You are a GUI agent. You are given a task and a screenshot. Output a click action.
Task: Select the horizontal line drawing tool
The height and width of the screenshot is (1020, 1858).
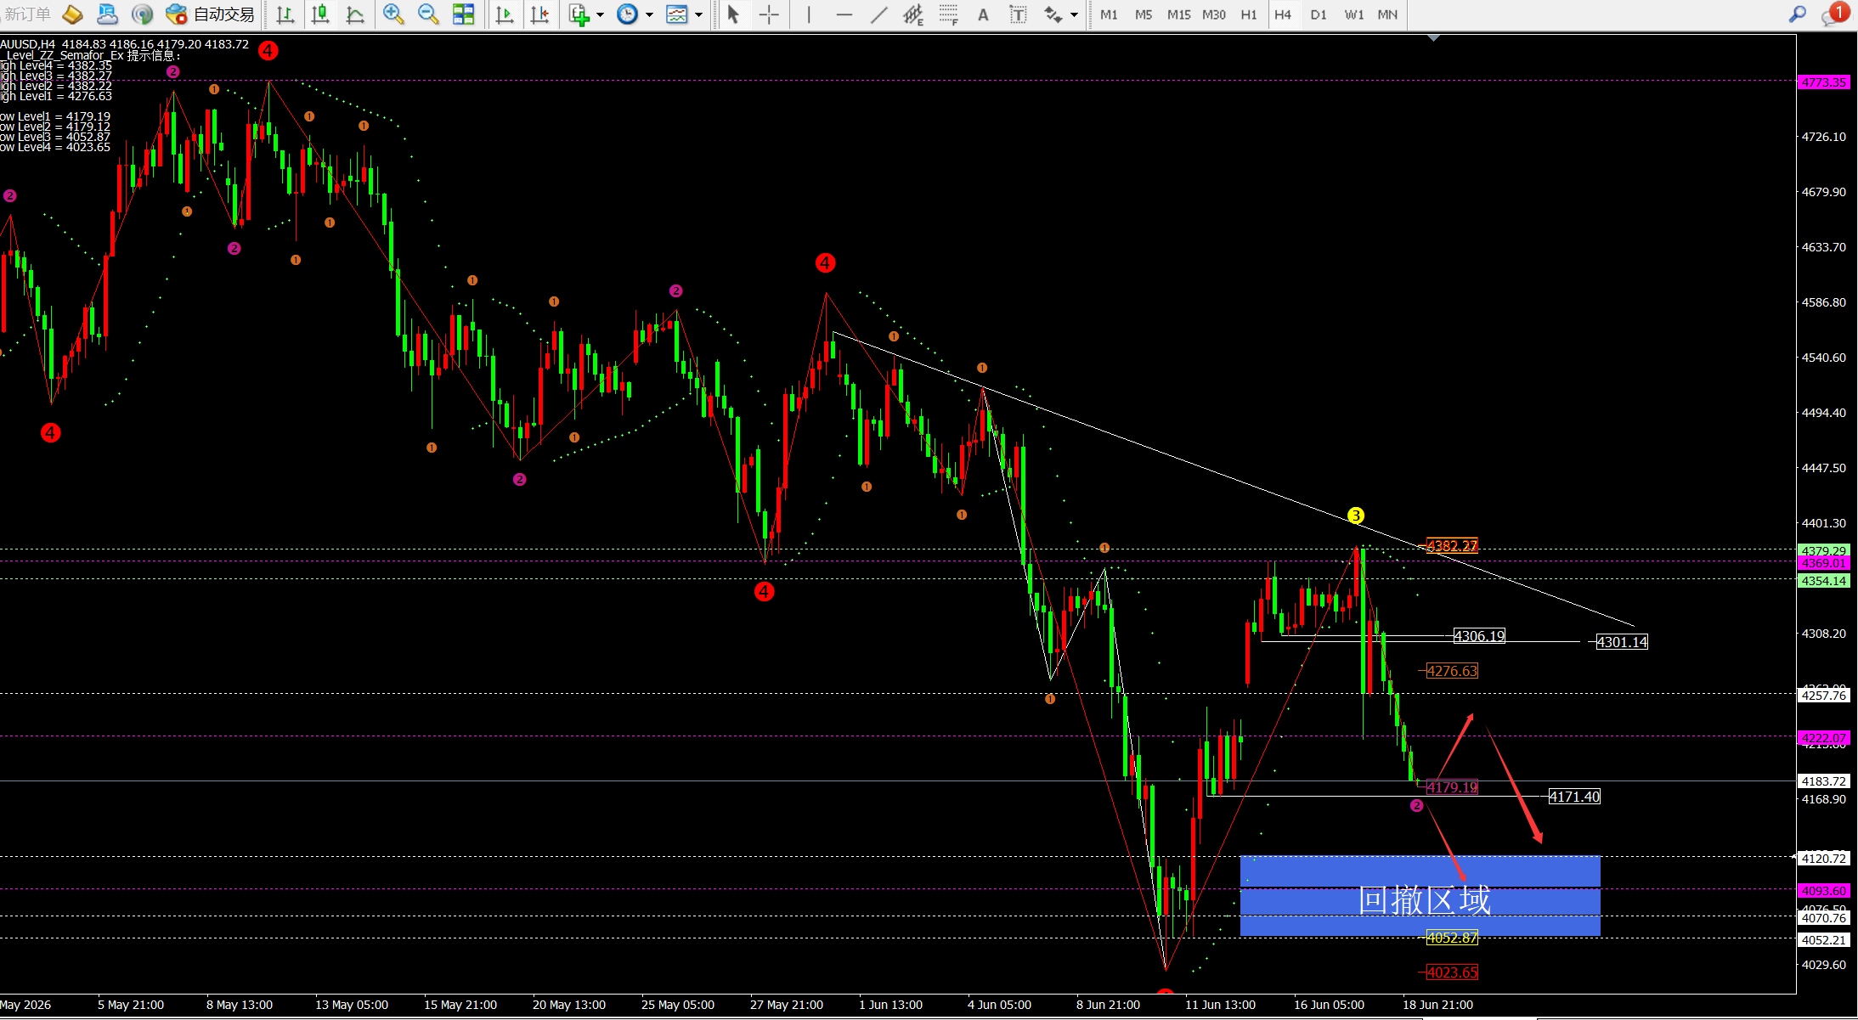[844, 14]
